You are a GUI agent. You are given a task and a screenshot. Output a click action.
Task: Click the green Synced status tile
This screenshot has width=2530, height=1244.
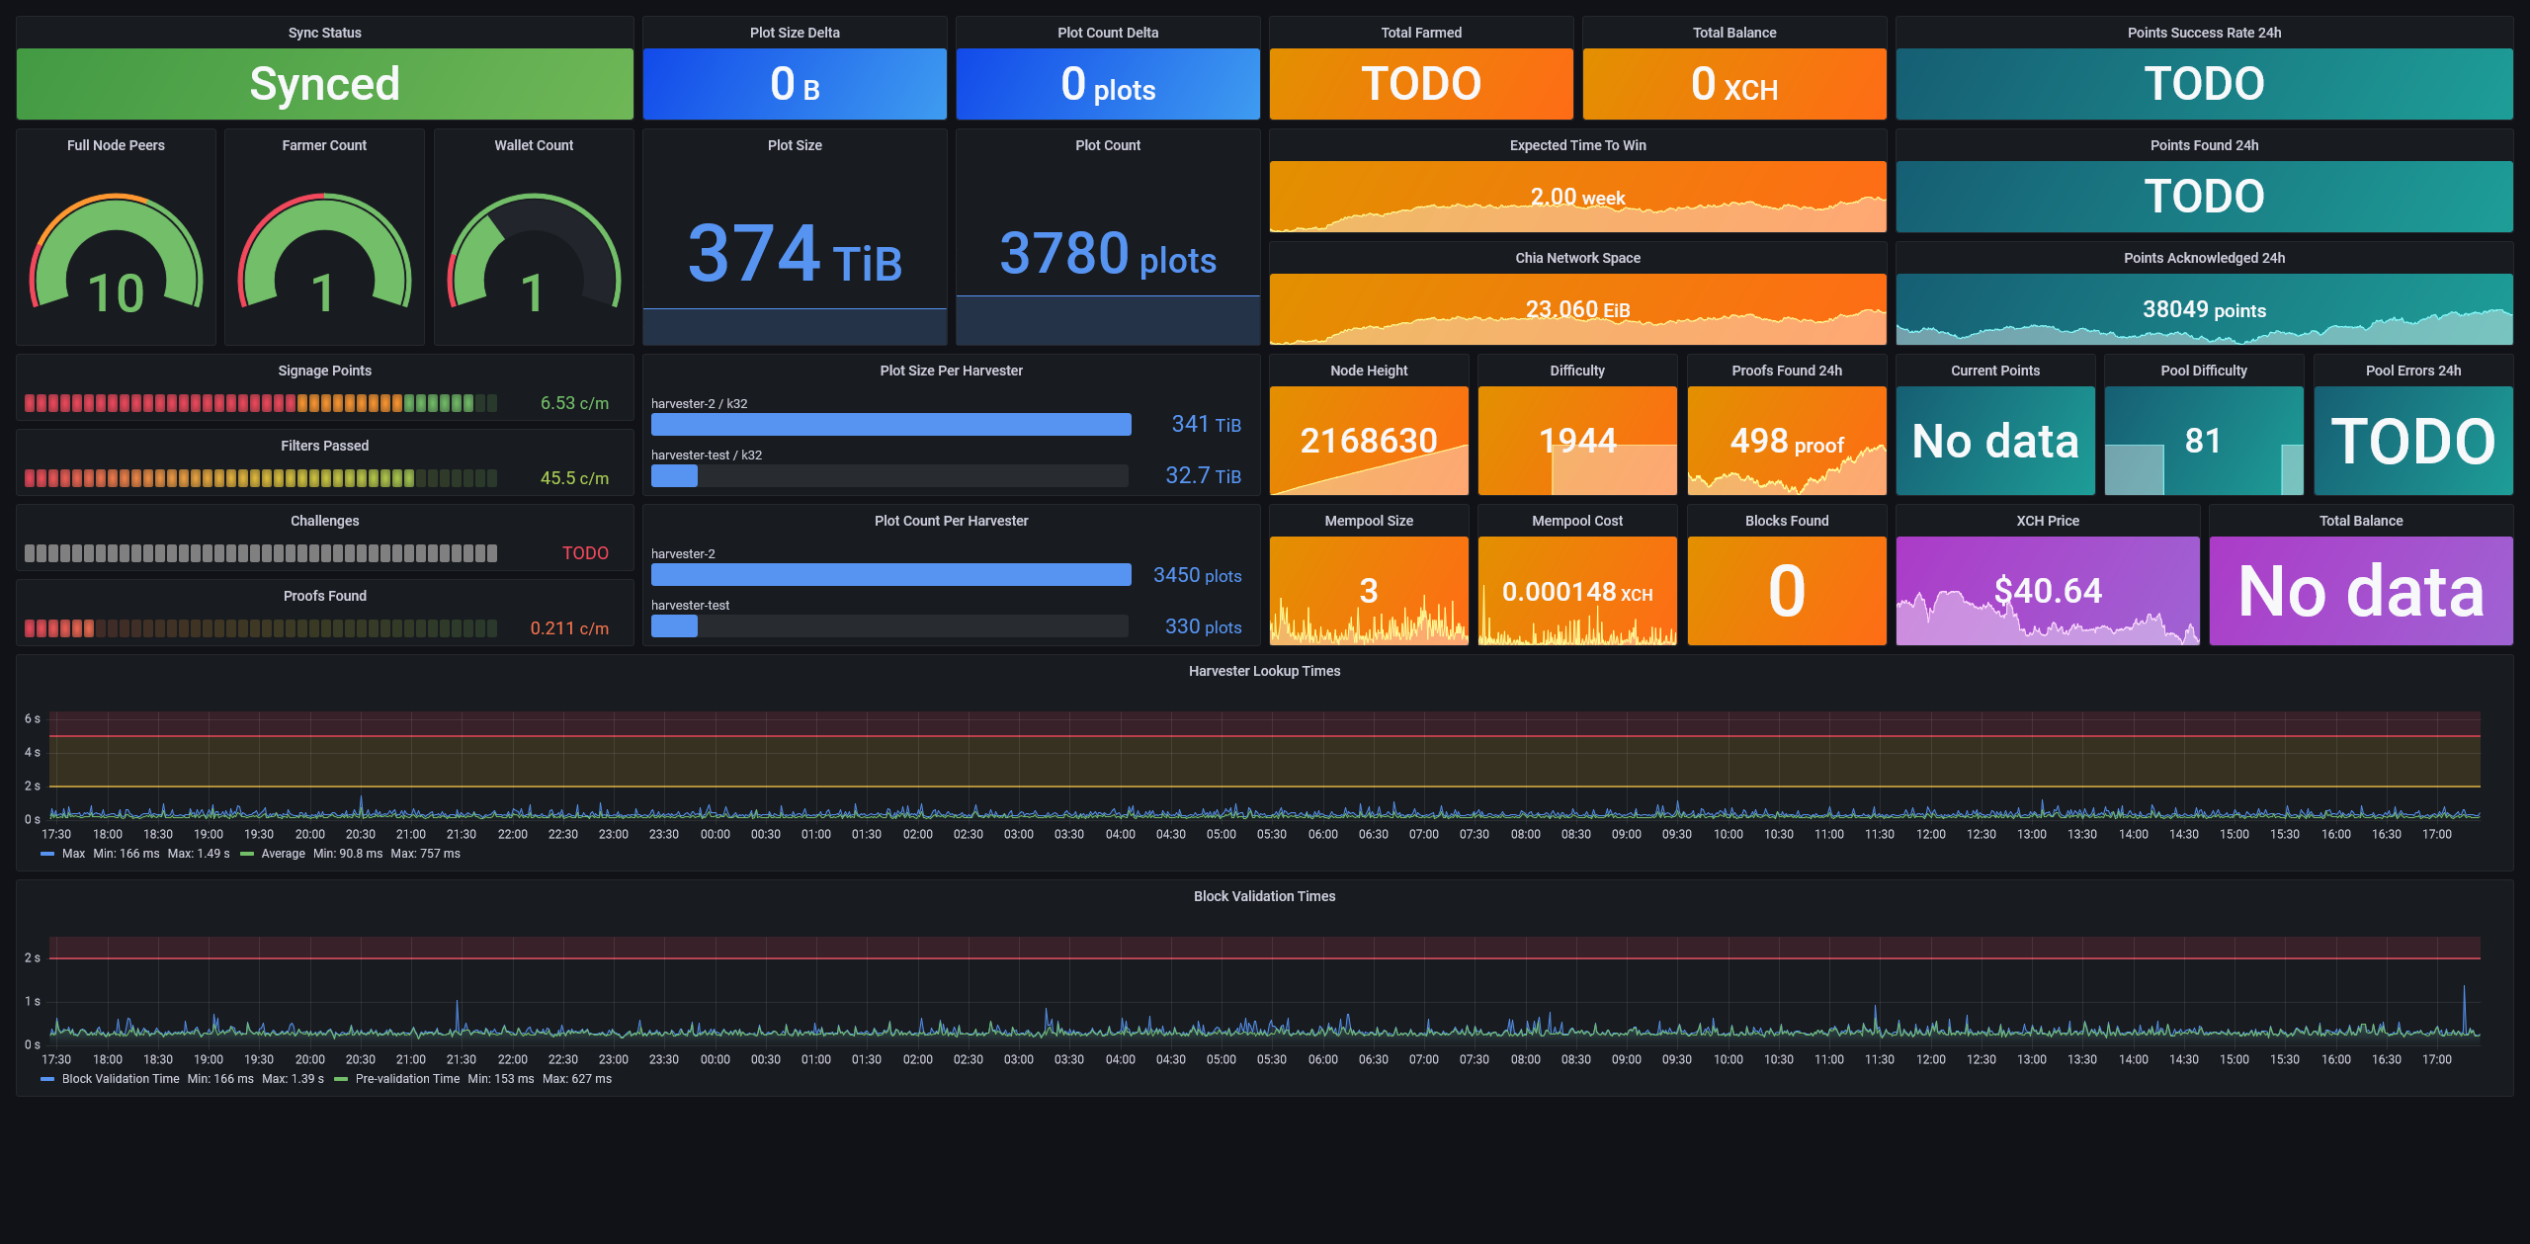coord(324,84)
